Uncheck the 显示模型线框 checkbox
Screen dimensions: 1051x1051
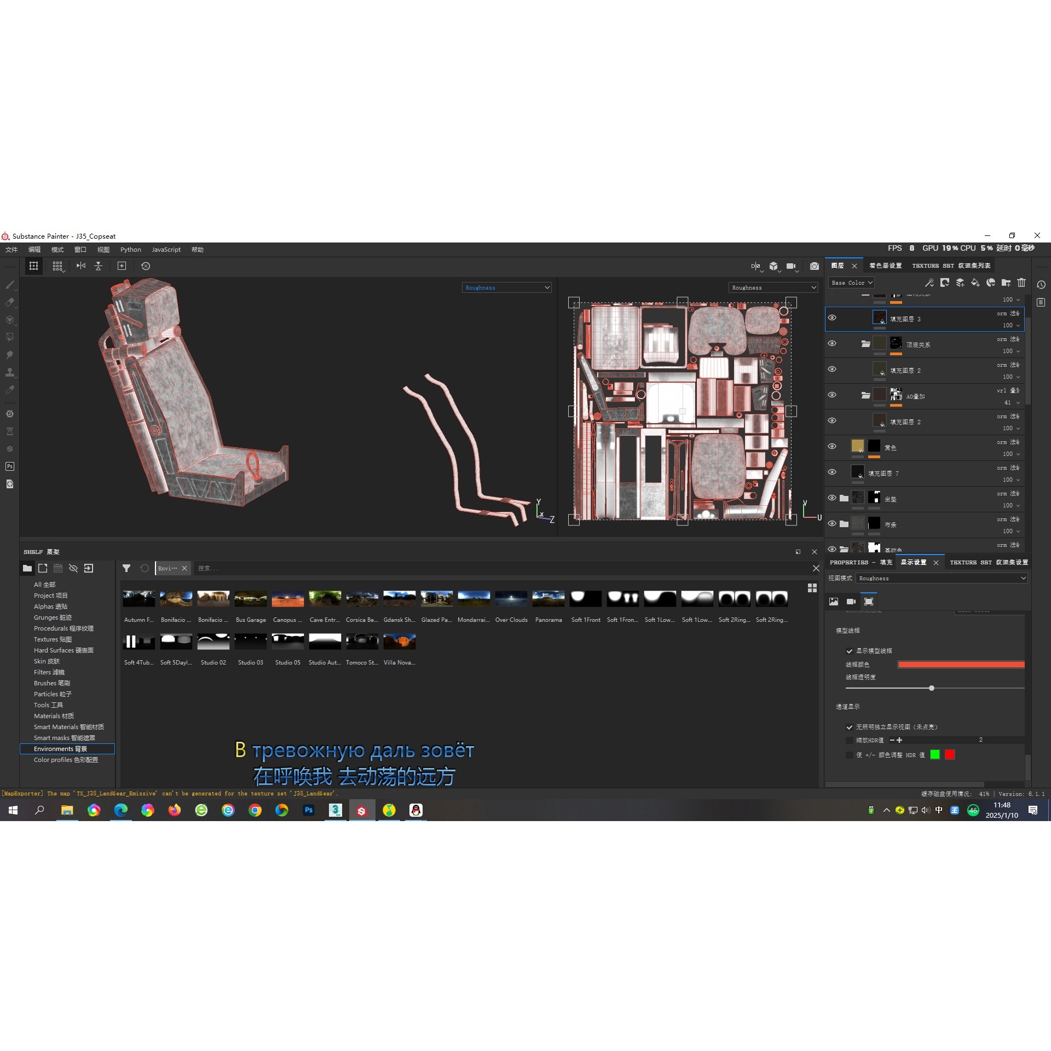[850, 651]
